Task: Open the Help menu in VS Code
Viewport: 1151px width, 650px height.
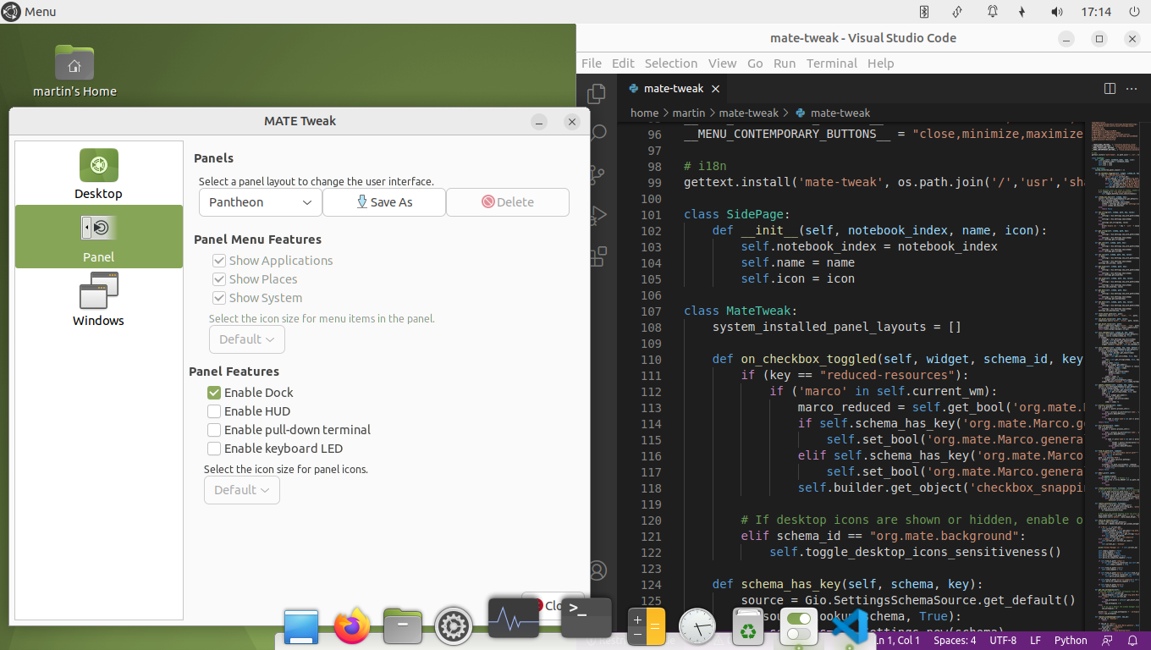Action: [880, 63]
